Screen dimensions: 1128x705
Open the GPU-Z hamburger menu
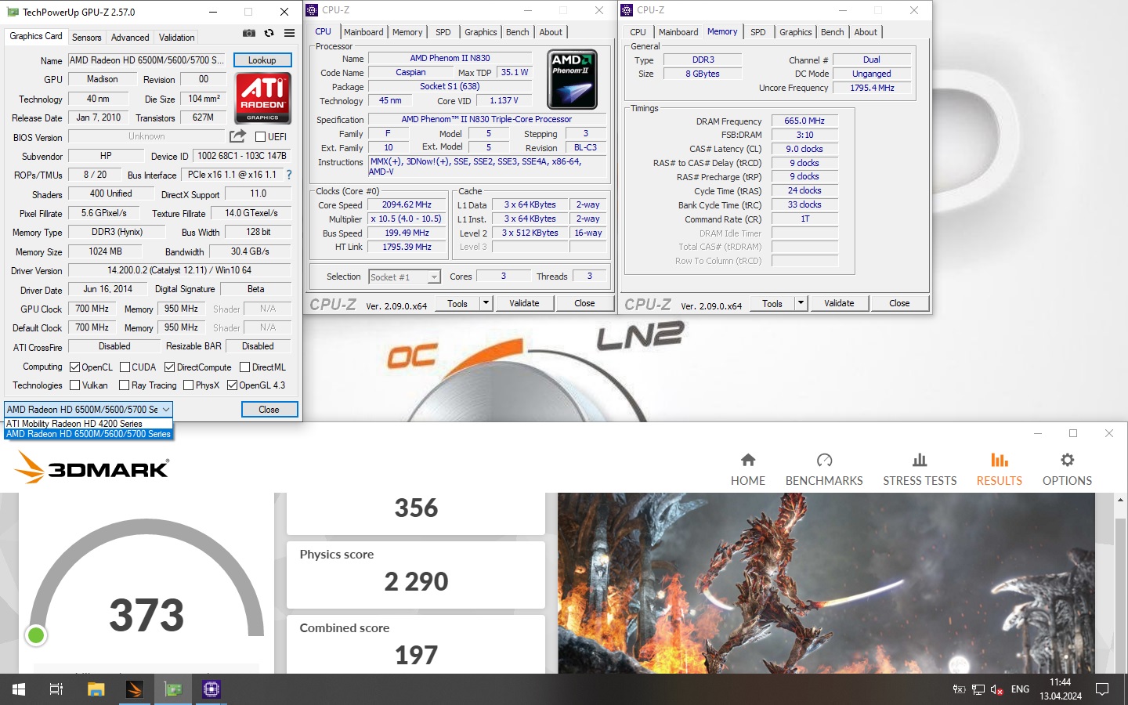point(289,33)
